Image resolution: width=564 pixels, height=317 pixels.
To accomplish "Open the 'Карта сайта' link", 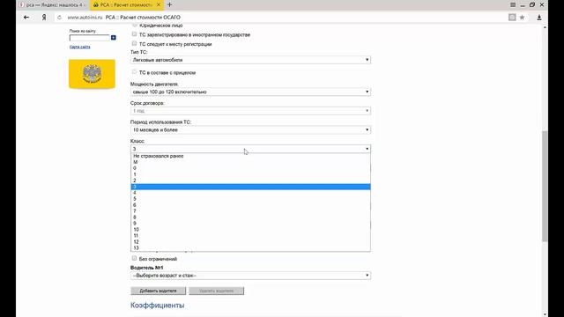I will point(80,47).
